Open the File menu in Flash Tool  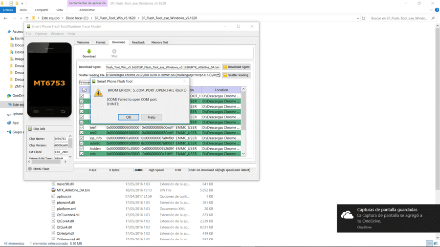[29, 34]
